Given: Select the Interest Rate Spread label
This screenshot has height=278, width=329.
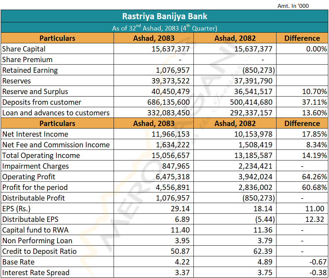Looking at the screenshot, I should click(36, 273).
